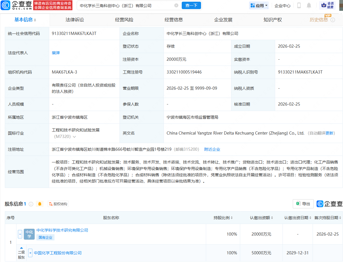Open the mobile phone app icon
This screenshot has width=343, height=262.
click(x=299, y=5)
